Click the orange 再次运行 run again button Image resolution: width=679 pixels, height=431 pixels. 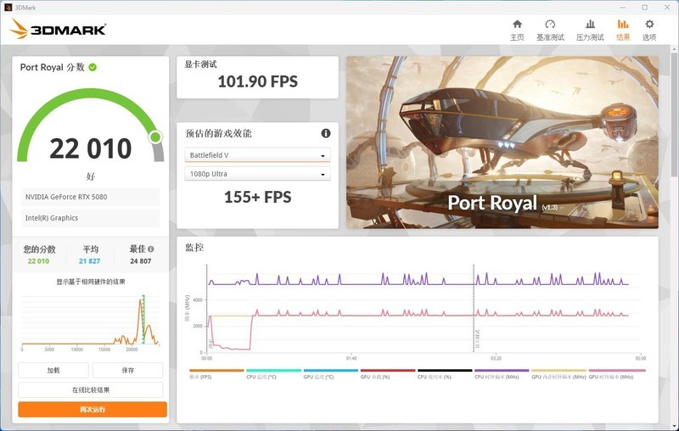point(93,409)
